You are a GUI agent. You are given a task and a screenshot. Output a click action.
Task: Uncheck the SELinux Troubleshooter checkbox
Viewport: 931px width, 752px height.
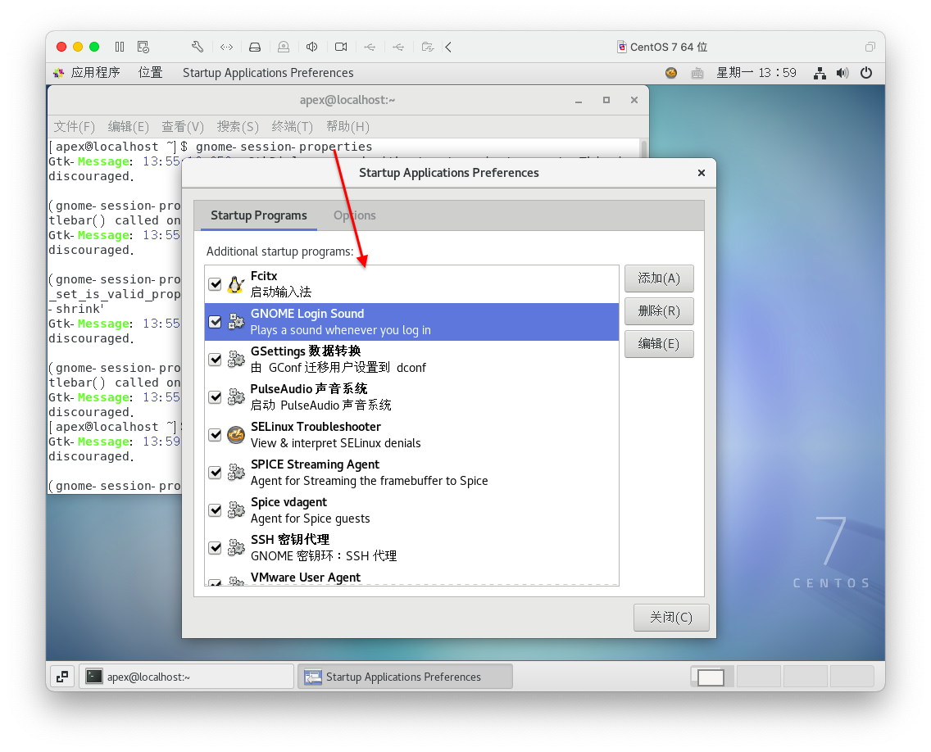coord(215,435)
